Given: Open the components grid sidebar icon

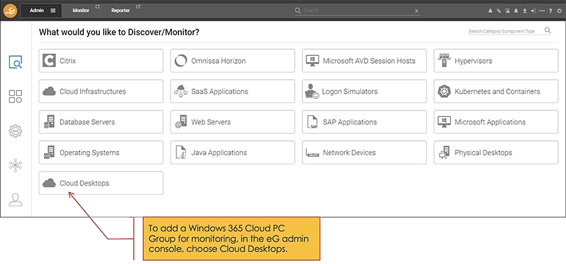Looking at the screenshot, I should (x=15, y=96).
